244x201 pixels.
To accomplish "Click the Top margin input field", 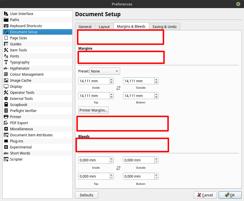I will pos(94,96).
